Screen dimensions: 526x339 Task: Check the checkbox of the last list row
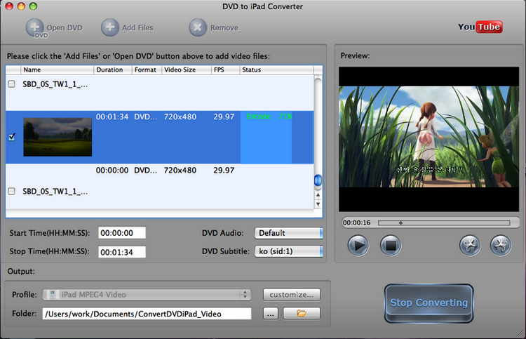11,191
